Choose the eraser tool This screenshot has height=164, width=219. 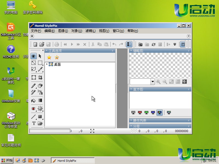tap(40, 86)
